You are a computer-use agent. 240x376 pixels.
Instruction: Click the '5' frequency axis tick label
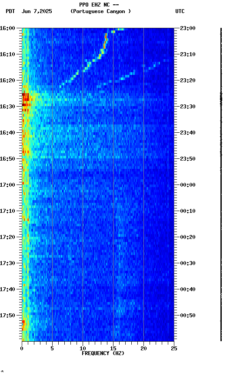click(x=52, y=349)
